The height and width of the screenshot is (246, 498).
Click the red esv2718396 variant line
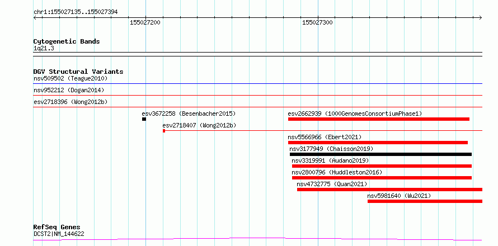257,107
